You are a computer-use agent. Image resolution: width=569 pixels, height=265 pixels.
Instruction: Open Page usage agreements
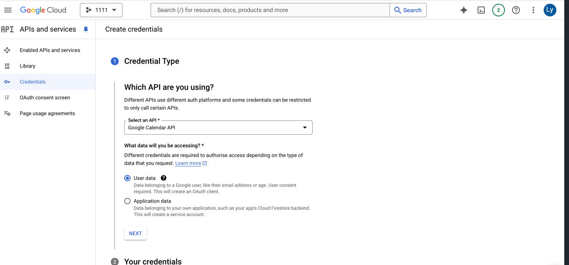47,113
